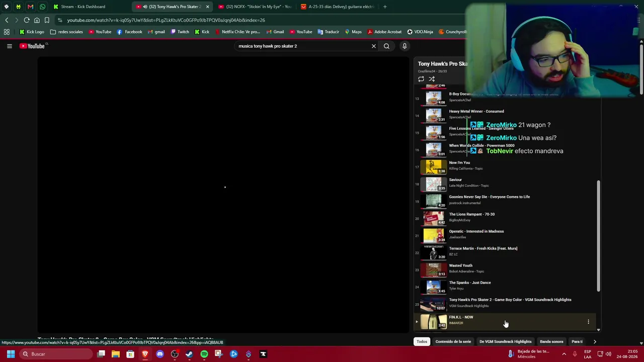The image size is (644, 362).
Task: Select the Banda sonora chip
Action: click(551, 342)
